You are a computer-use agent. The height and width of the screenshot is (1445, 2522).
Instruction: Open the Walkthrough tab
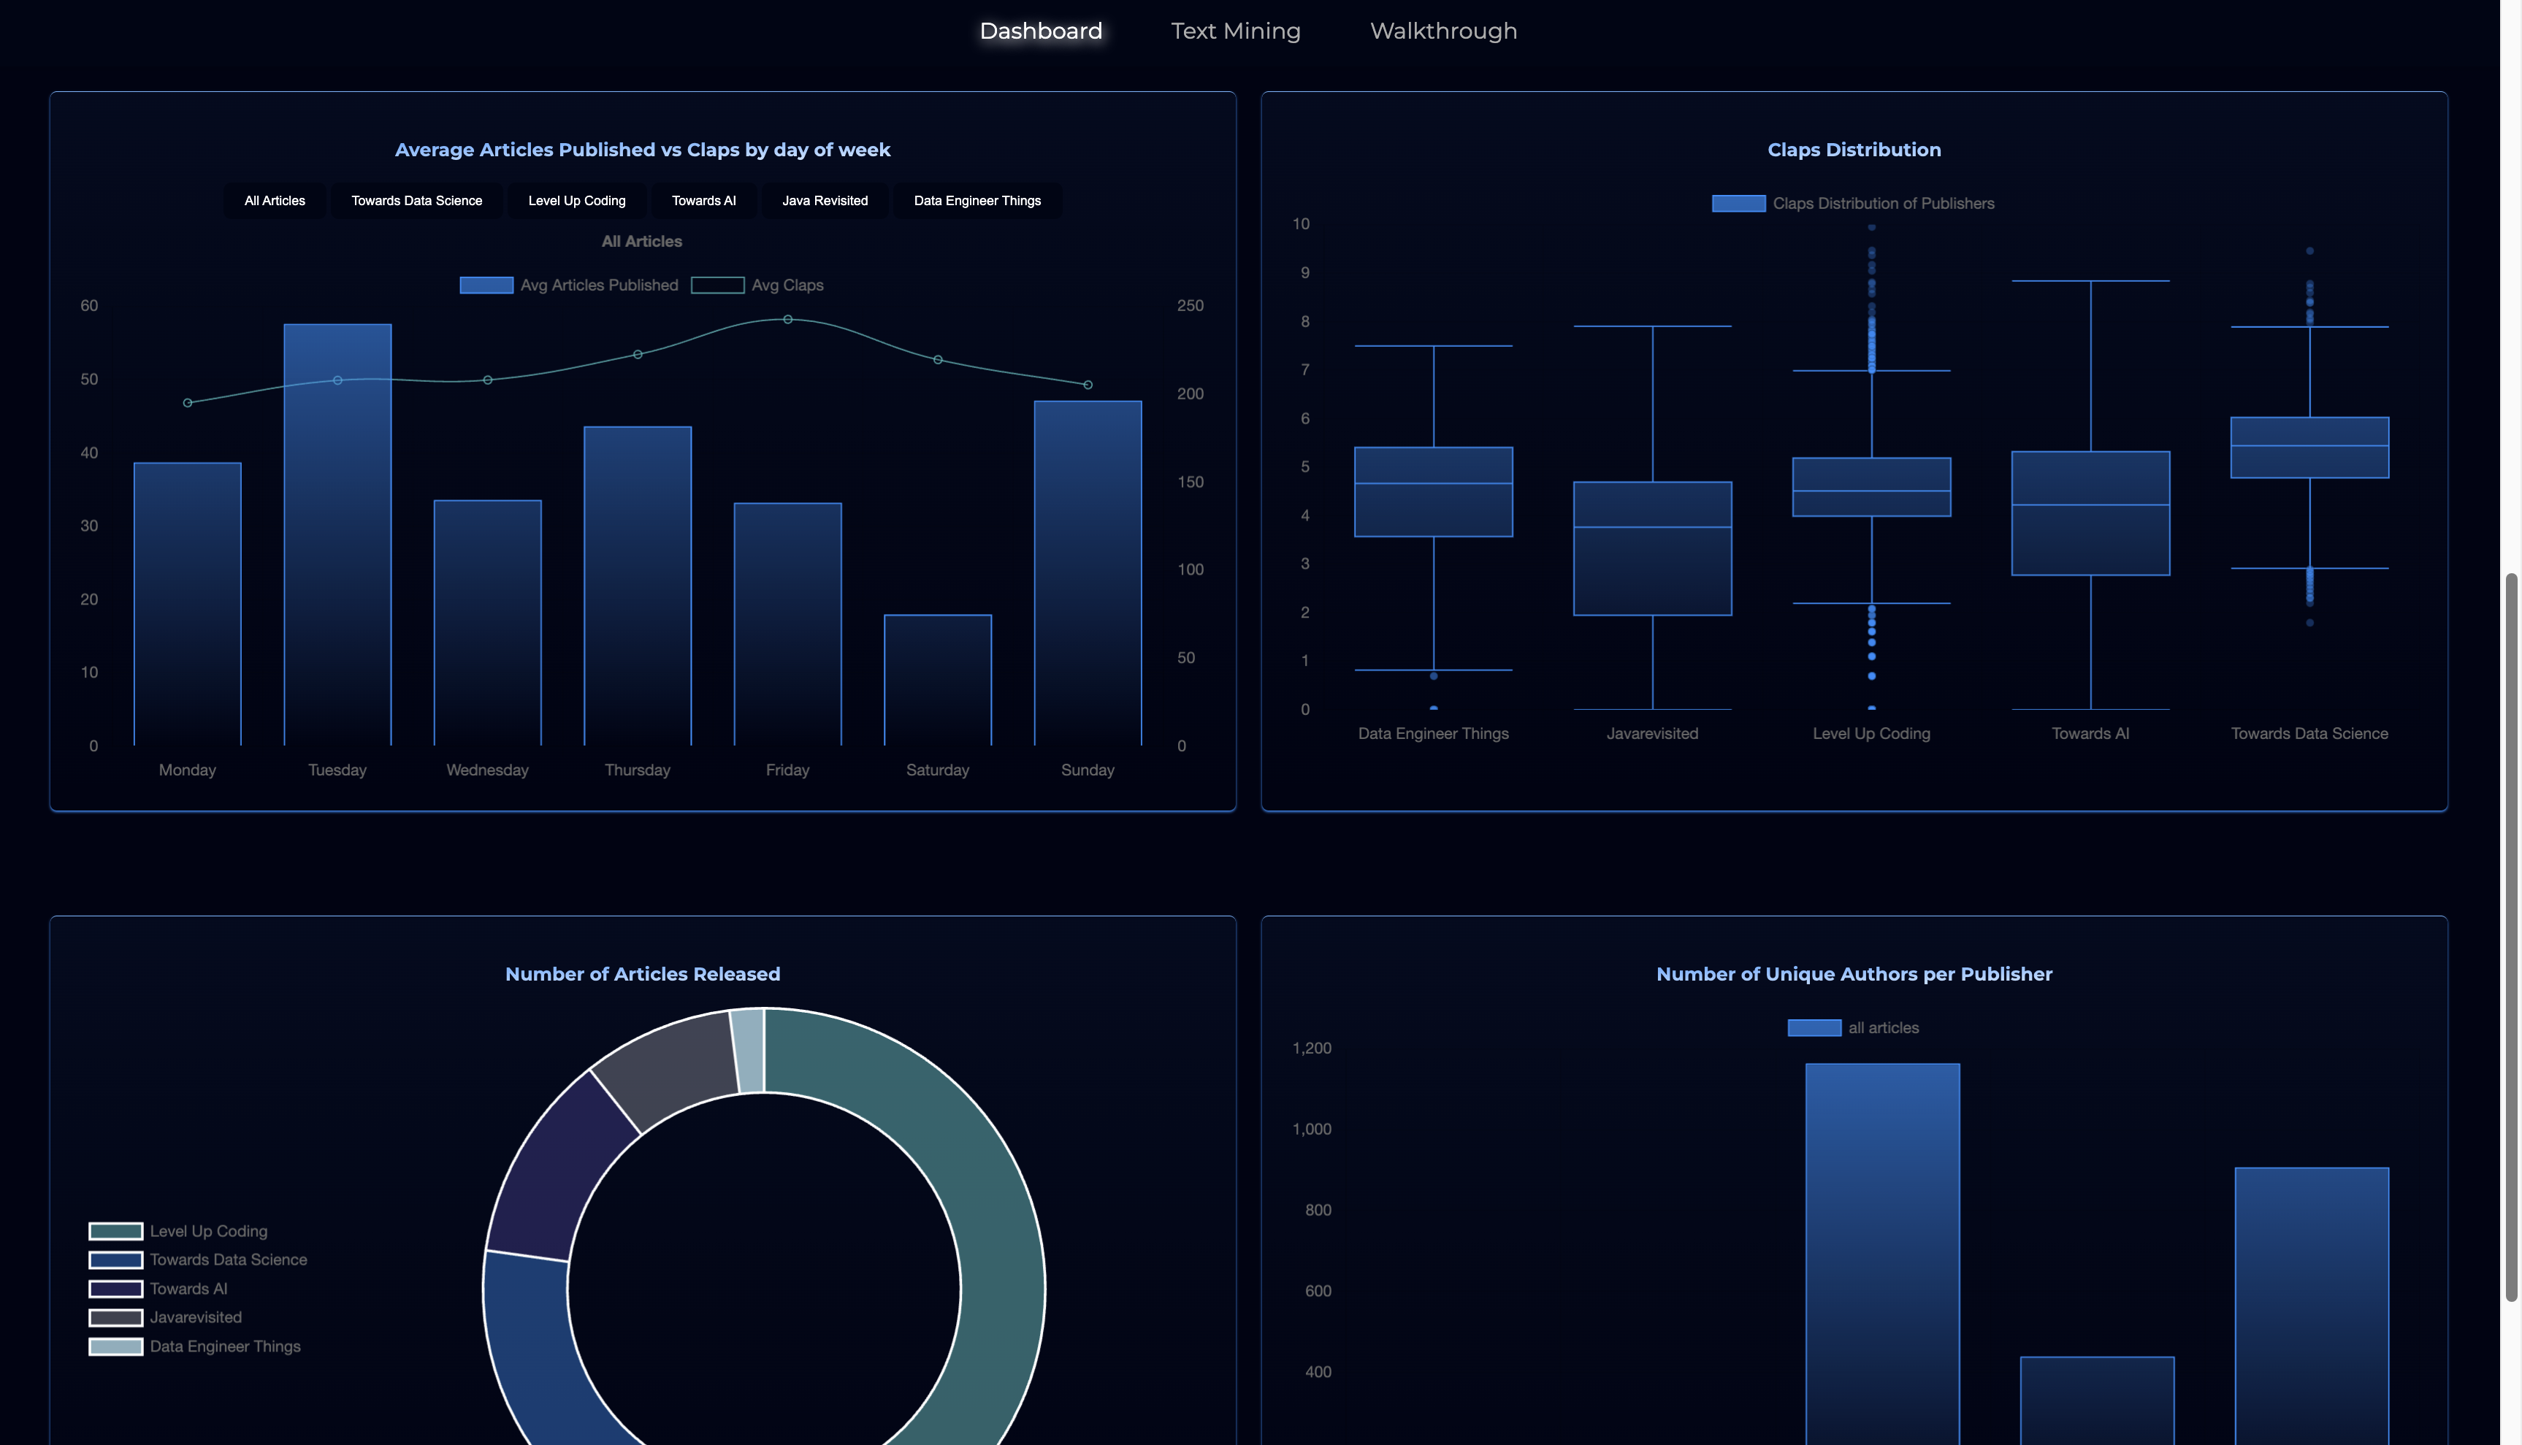click(1443, 31)
